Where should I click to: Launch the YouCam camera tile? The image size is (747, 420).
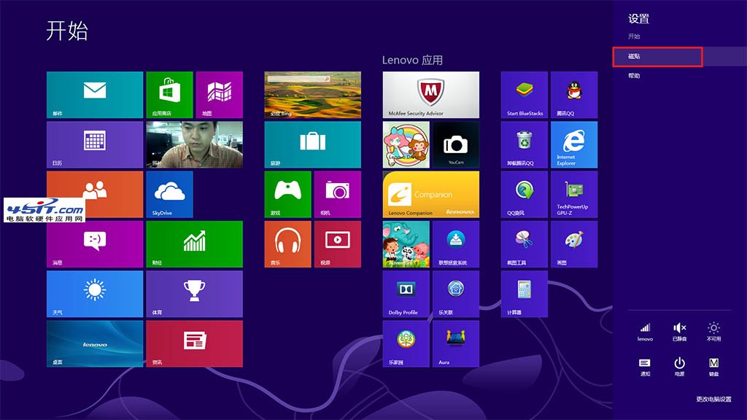pyautogui.click(x=456, y=144)
